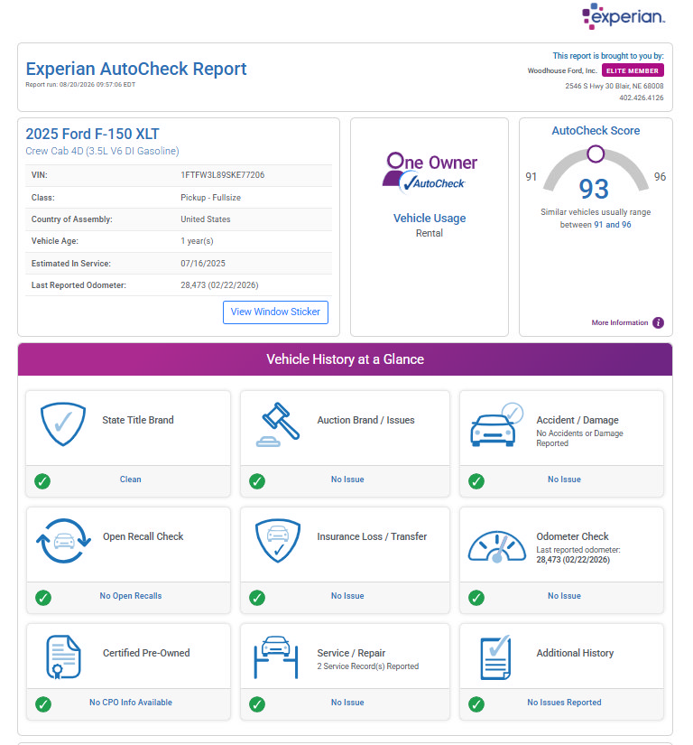
Task: Click the No CPO Info Available link
Action: click(x=131, y=703)
